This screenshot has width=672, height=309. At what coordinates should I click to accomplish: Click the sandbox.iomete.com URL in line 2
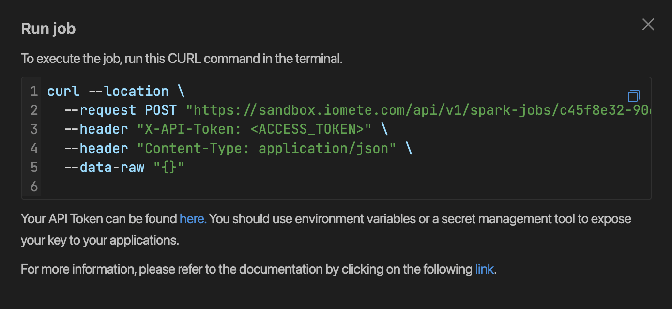pyautogui.click(x=419, y=110)
